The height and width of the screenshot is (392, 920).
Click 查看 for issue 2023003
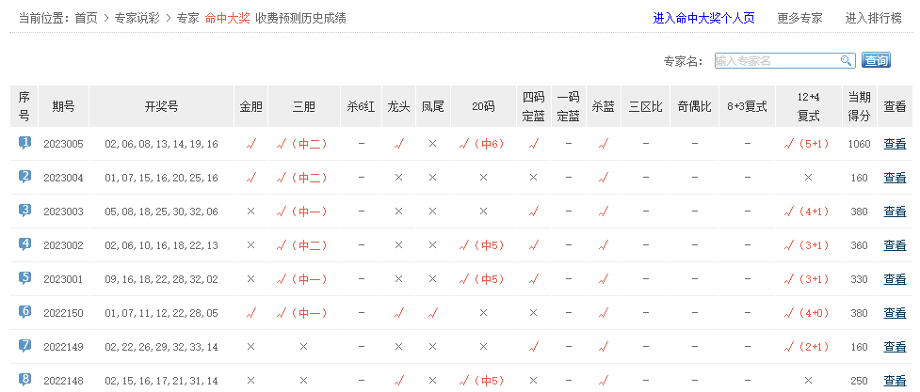[x=895, y=212]
